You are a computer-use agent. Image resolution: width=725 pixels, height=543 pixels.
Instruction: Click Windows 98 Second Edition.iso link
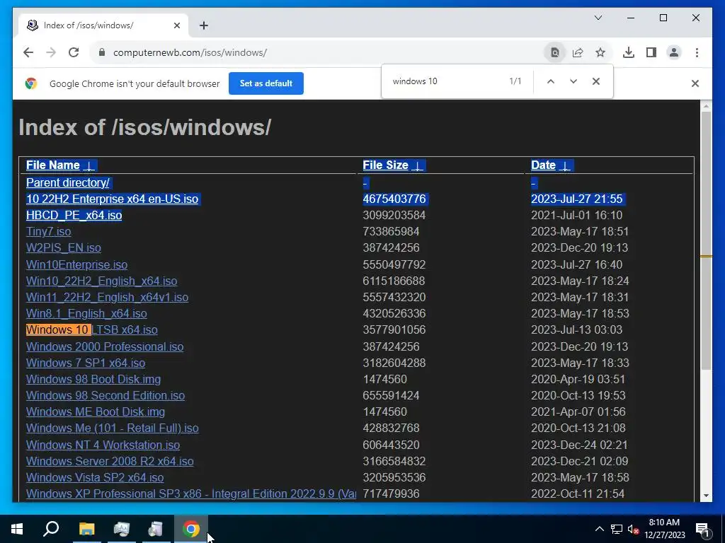click(105, 396)
